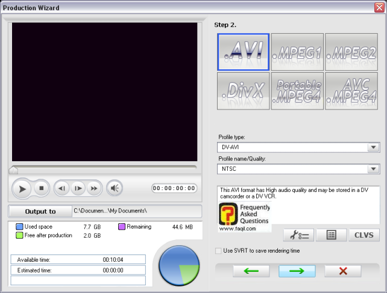Select the .AVI output format
Image resolution: width=387 pixels, height=293 pixels.
point(244,52)
